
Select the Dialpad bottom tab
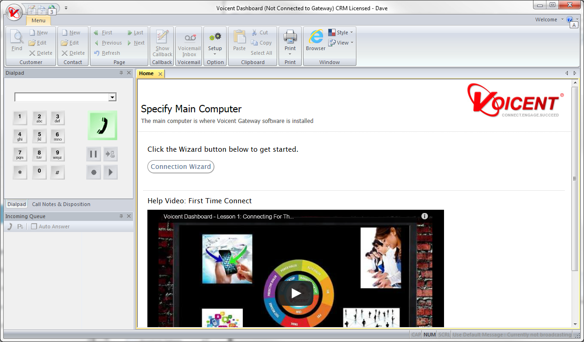click(17, 204)
